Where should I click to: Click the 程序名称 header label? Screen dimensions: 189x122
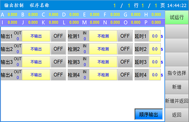point(39,5)
